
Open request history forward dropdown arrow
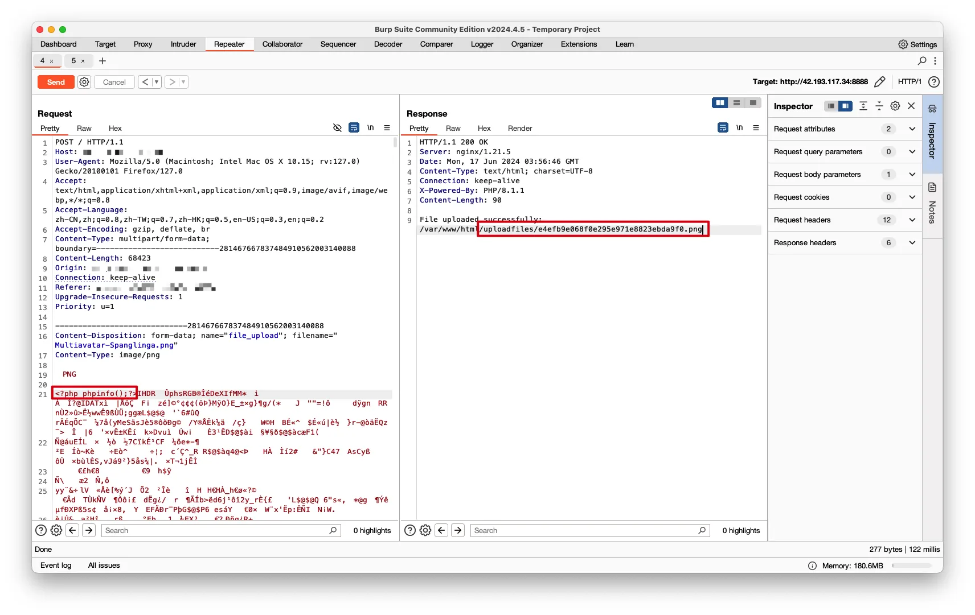(183, 82)
